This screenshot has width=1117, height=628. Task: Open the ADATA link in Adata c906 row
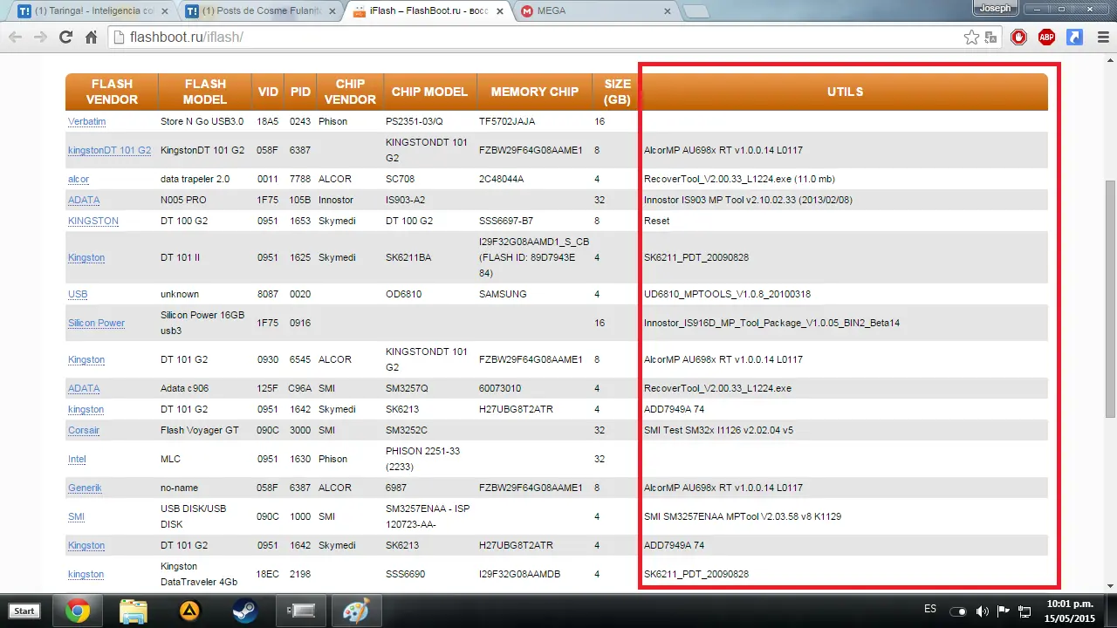tap(84, 388)
